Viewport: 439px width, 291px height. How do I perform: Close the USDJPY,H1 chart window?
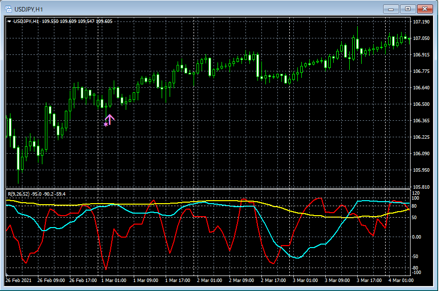[425, 8]
